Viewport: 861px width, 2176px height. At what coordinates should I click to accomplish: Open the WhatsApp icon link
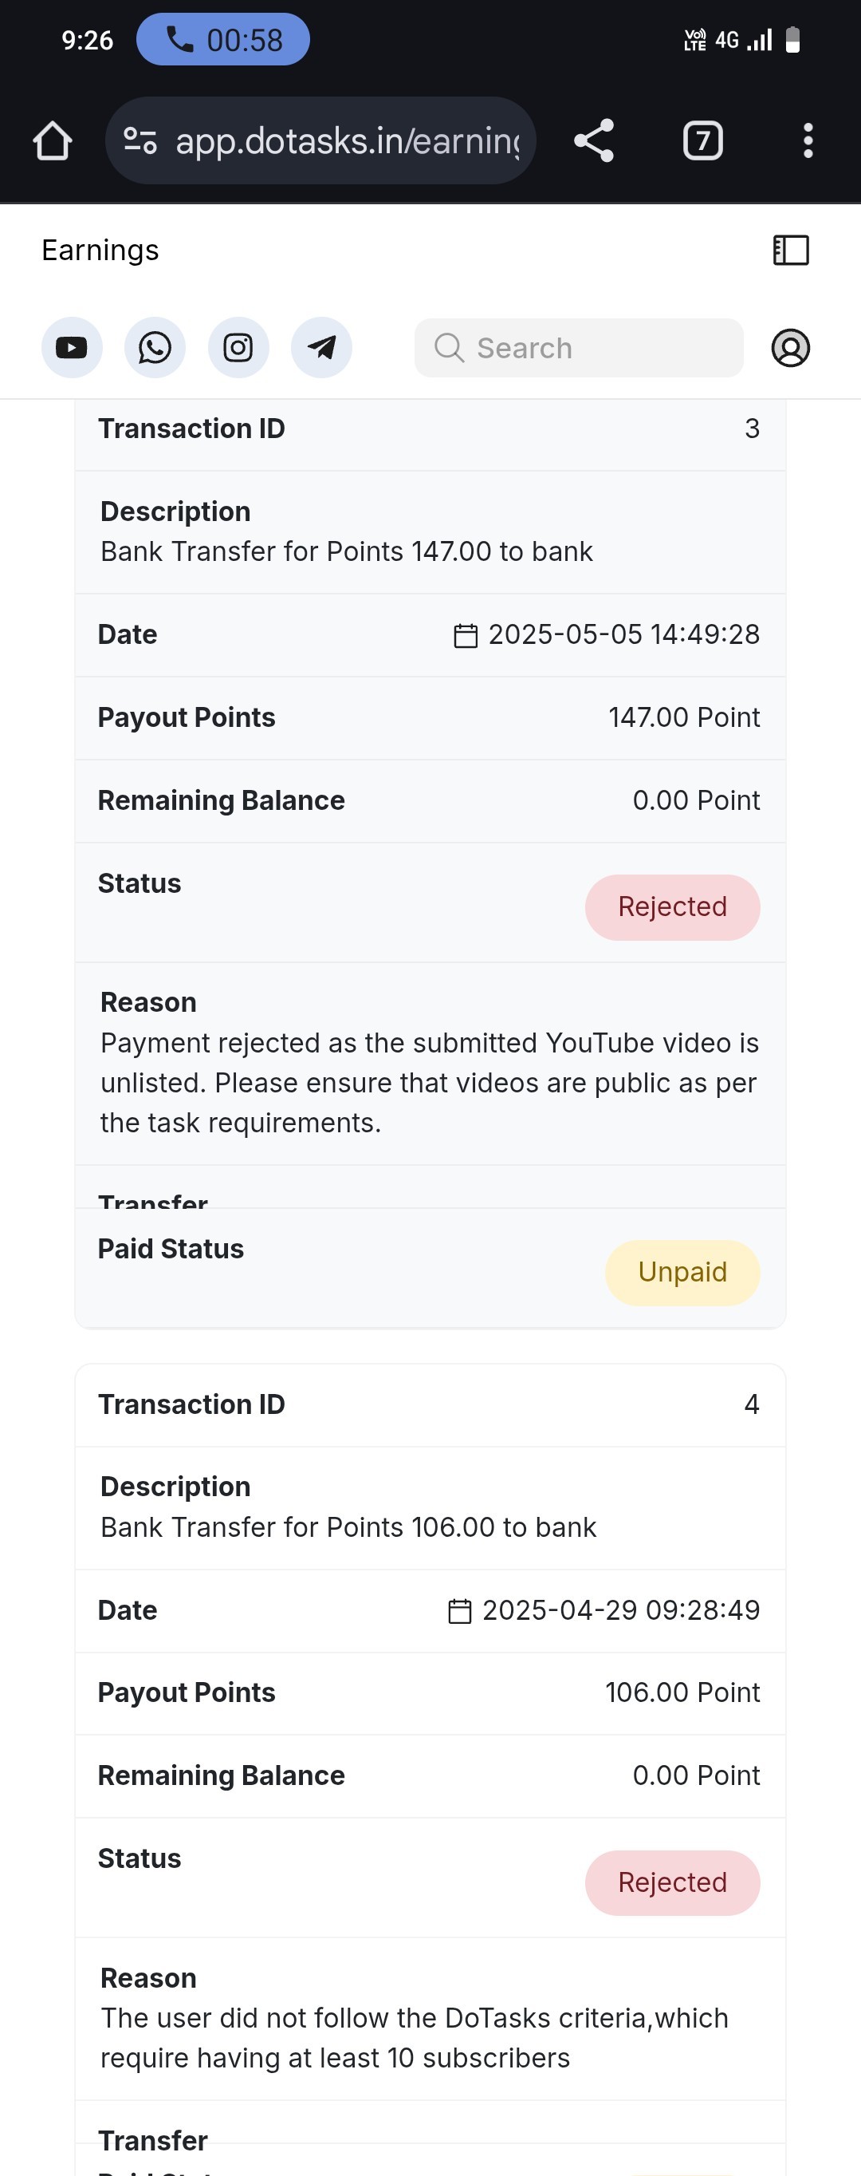tap(155, 347)
